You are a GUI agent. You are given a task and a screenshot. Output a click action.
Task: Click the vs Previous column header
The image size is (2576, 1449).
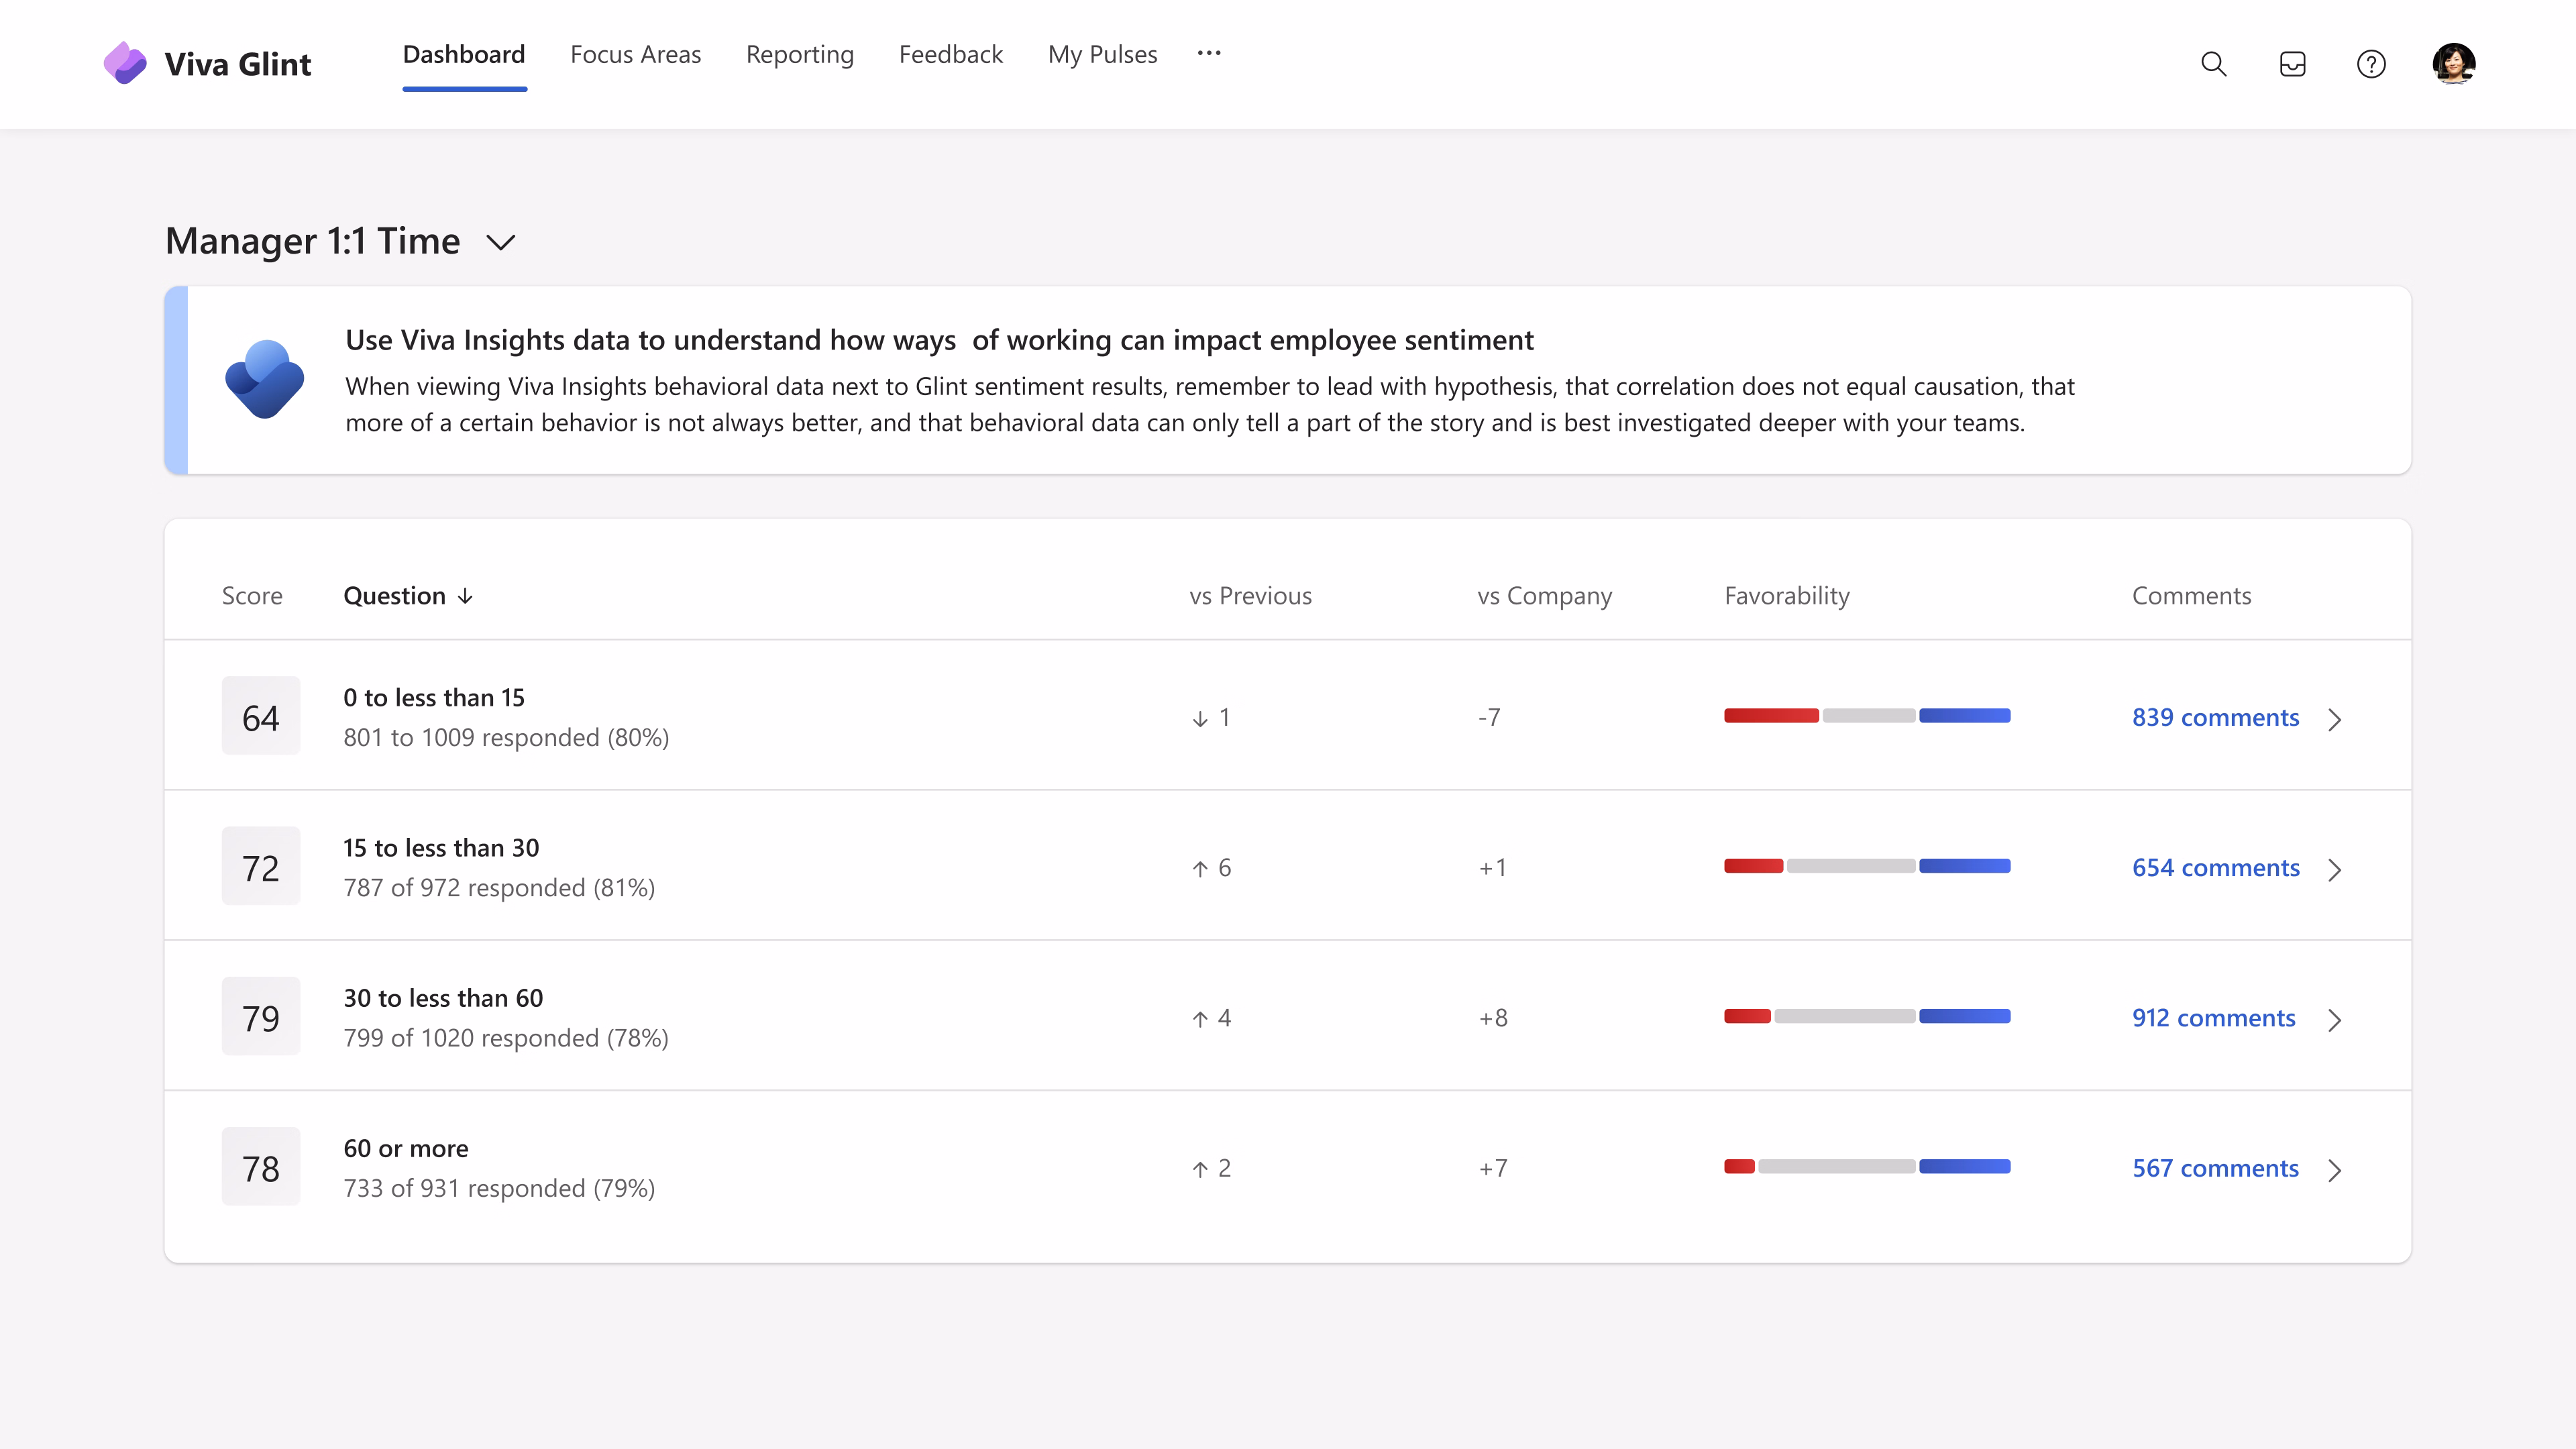pyautogui.click(x=1250, y=596)
